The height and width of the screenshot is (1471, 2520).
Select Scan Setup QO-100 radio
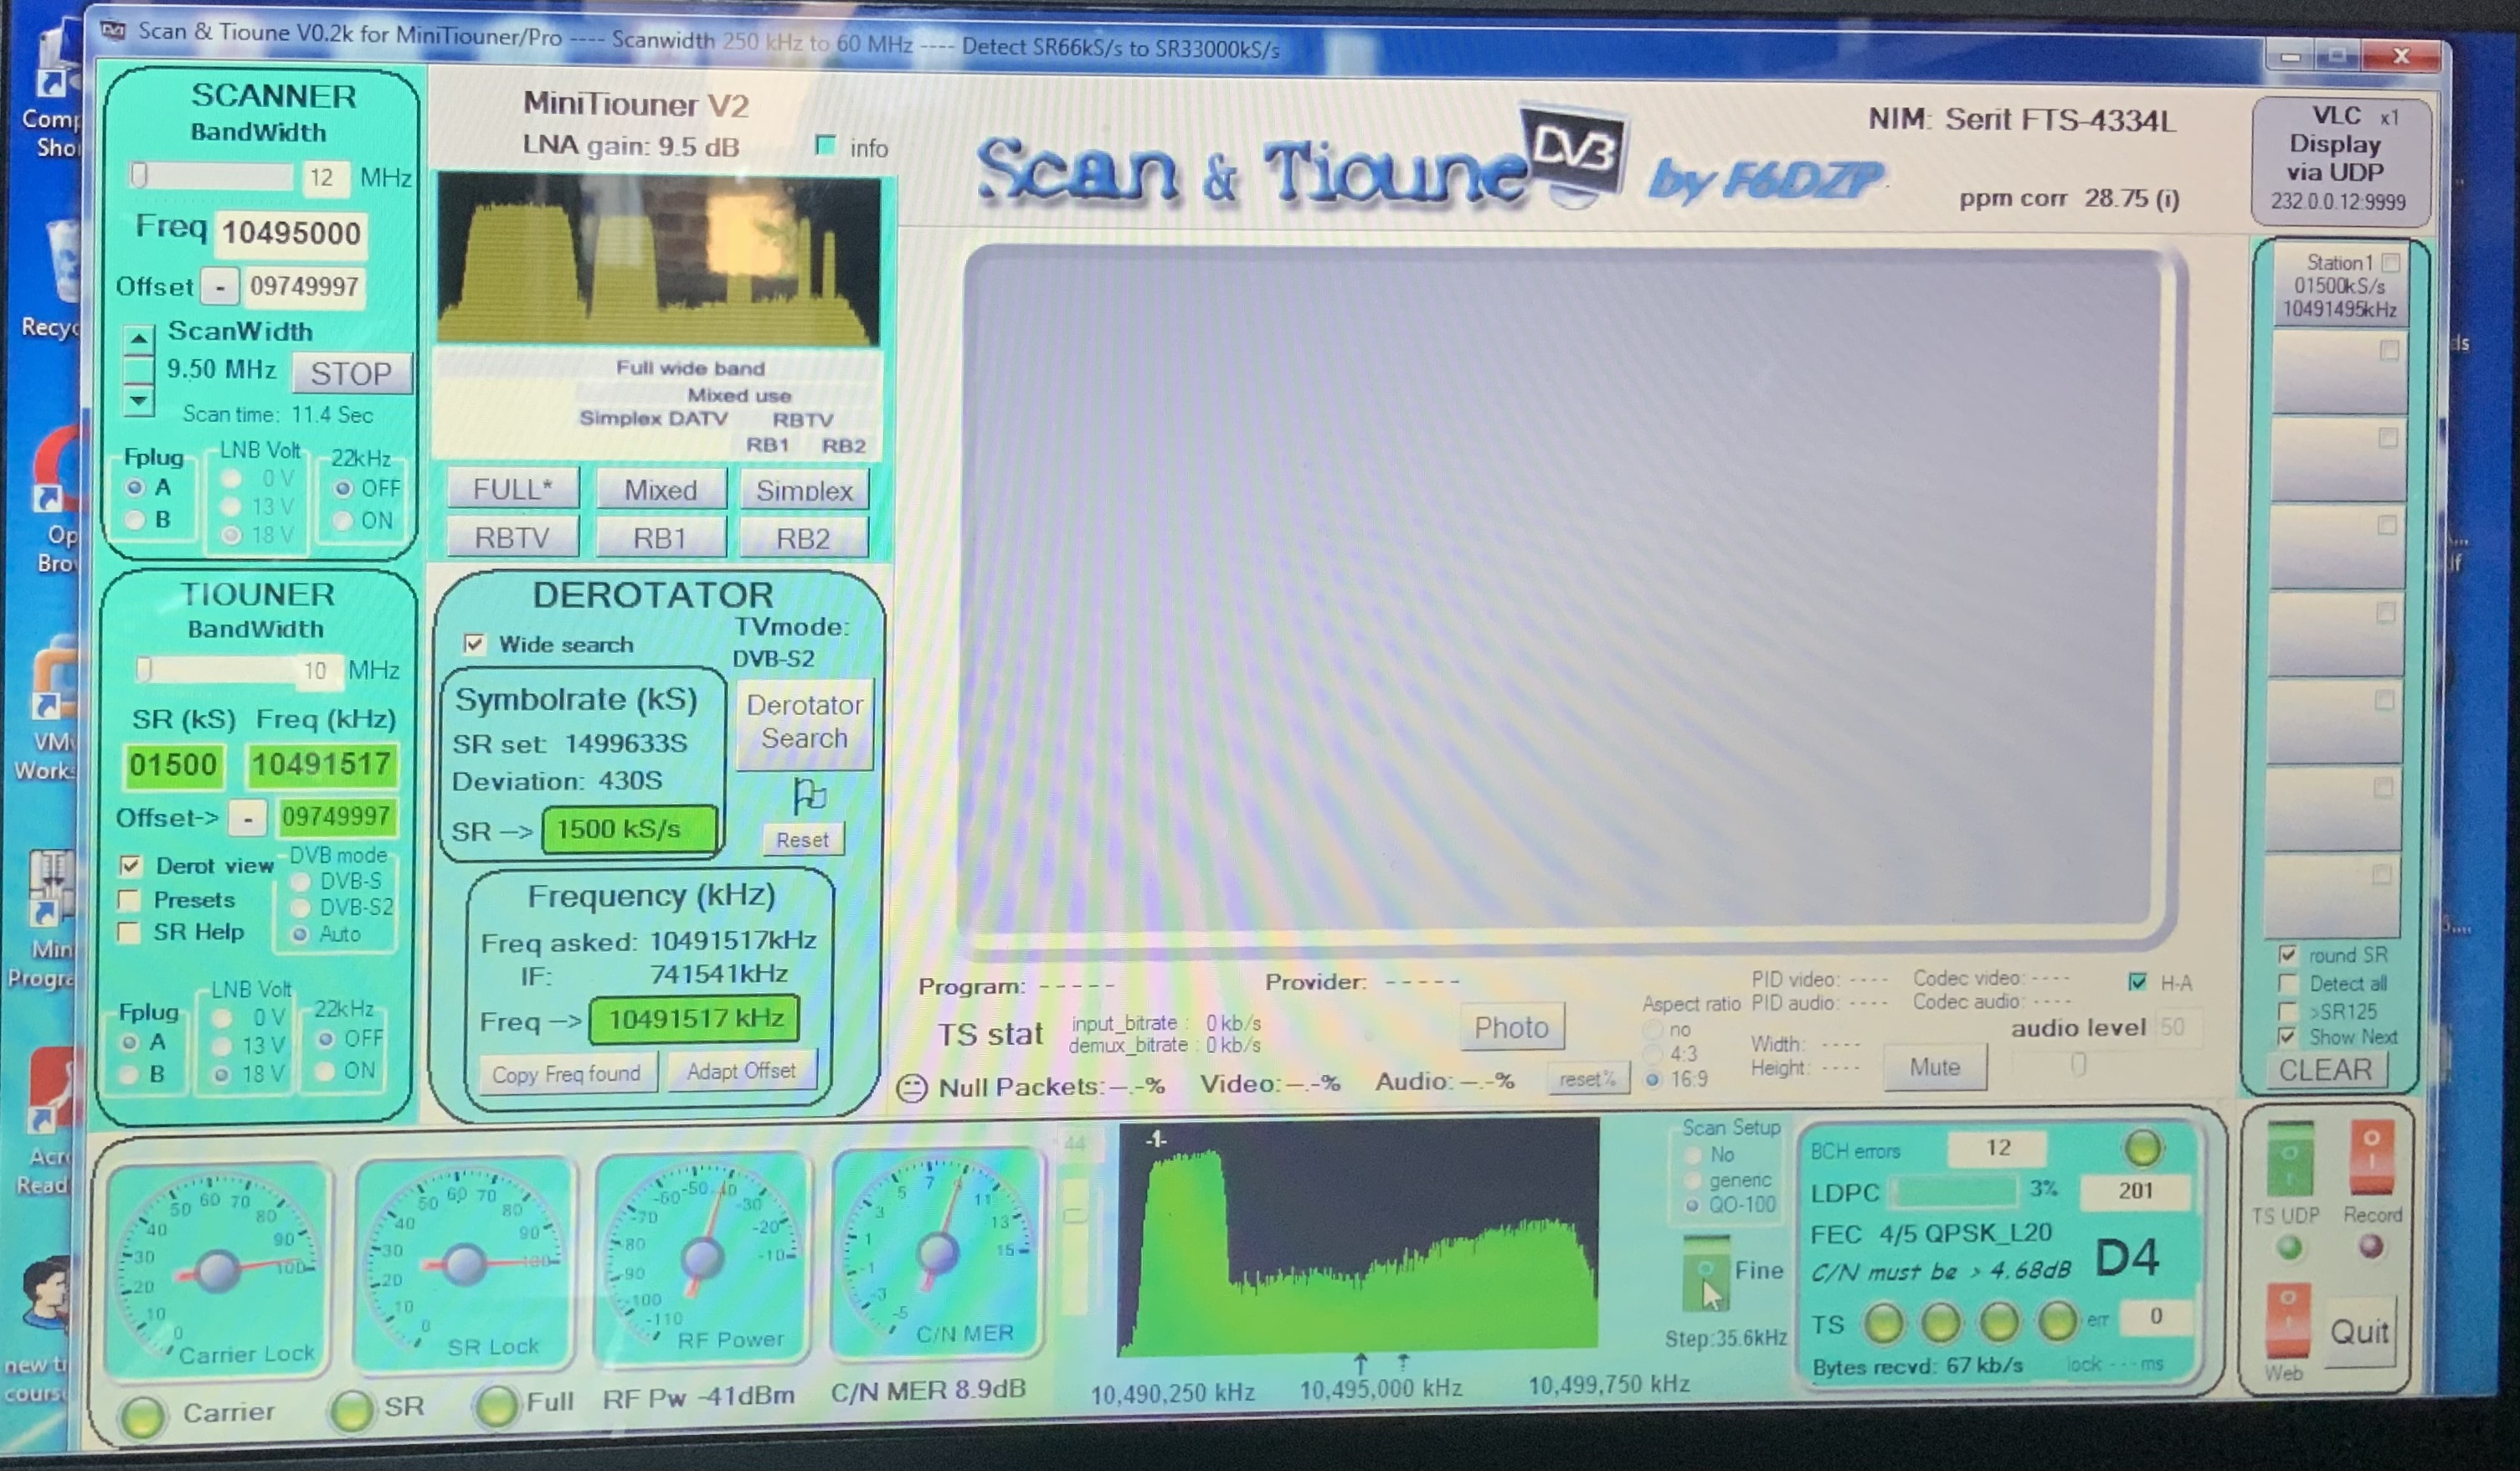(x=1693, y=1206)
